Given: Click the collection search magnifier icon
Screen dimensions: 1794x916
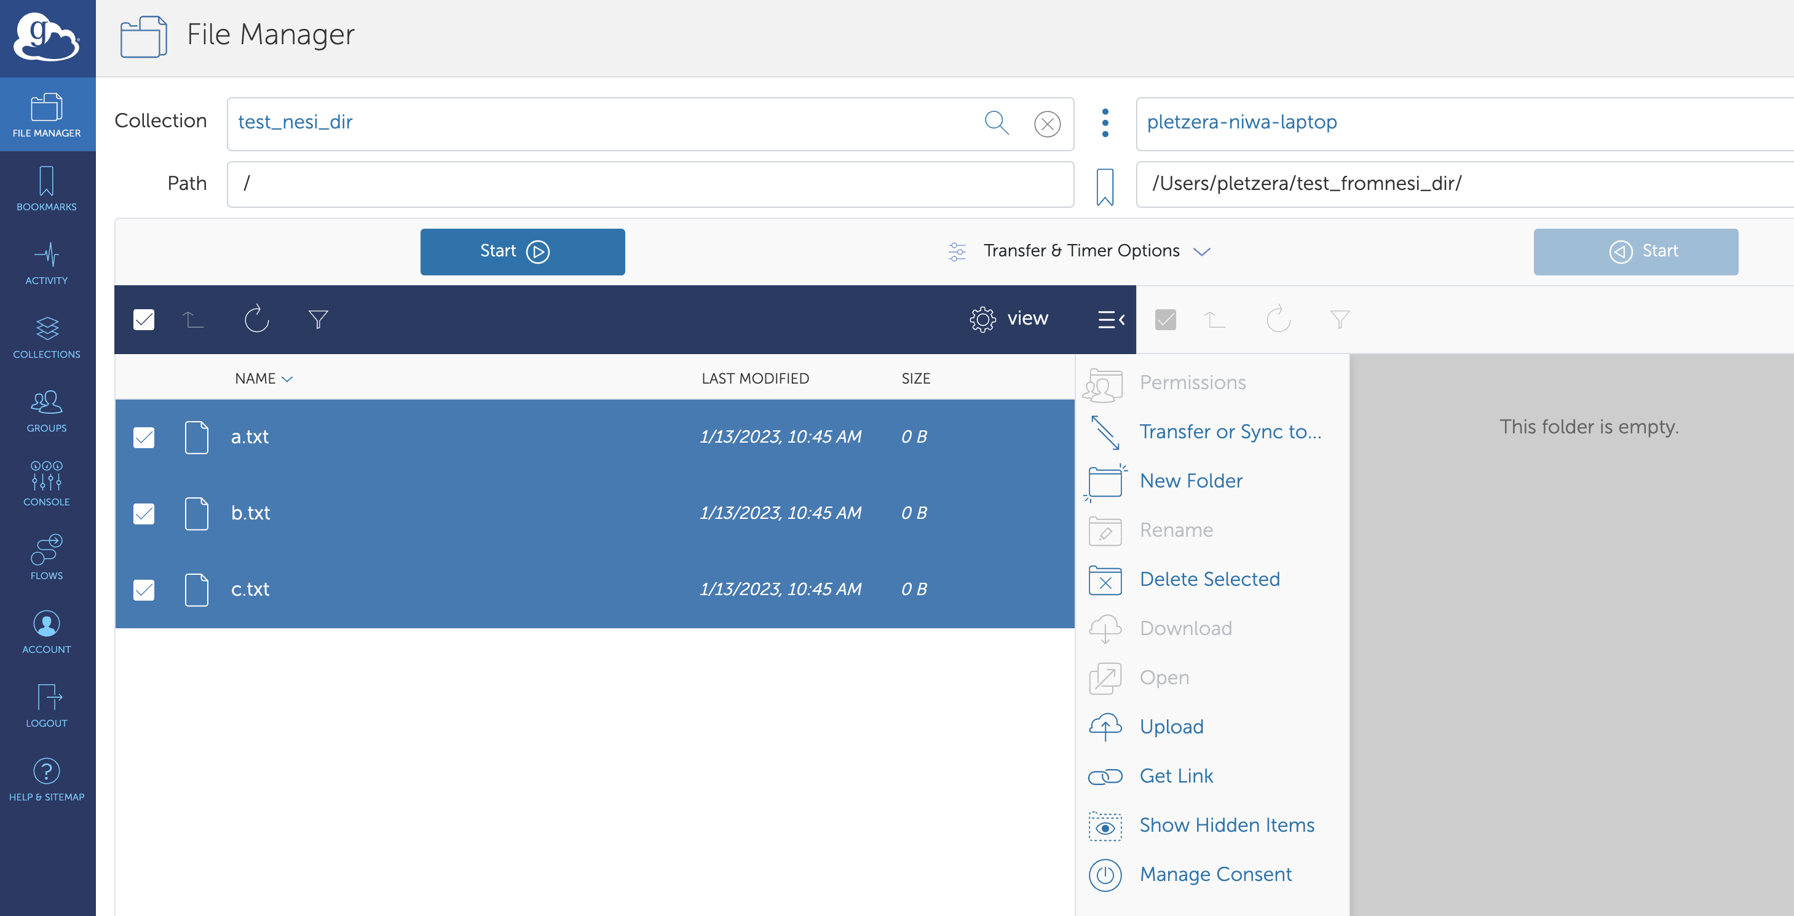Looking at the screenshot, I should pos(996,124).
